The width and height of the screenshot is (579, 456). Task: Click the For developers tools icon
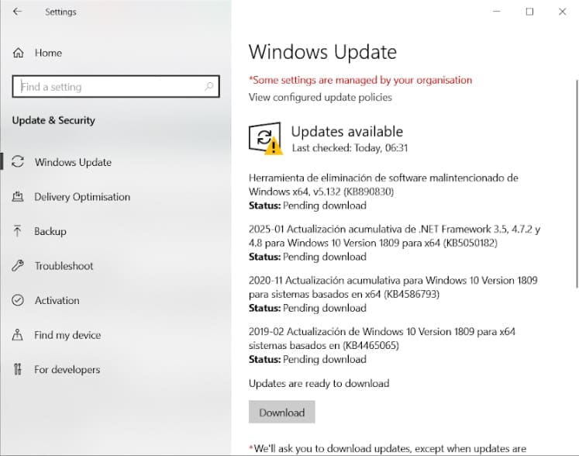click(x=17, y=369)
